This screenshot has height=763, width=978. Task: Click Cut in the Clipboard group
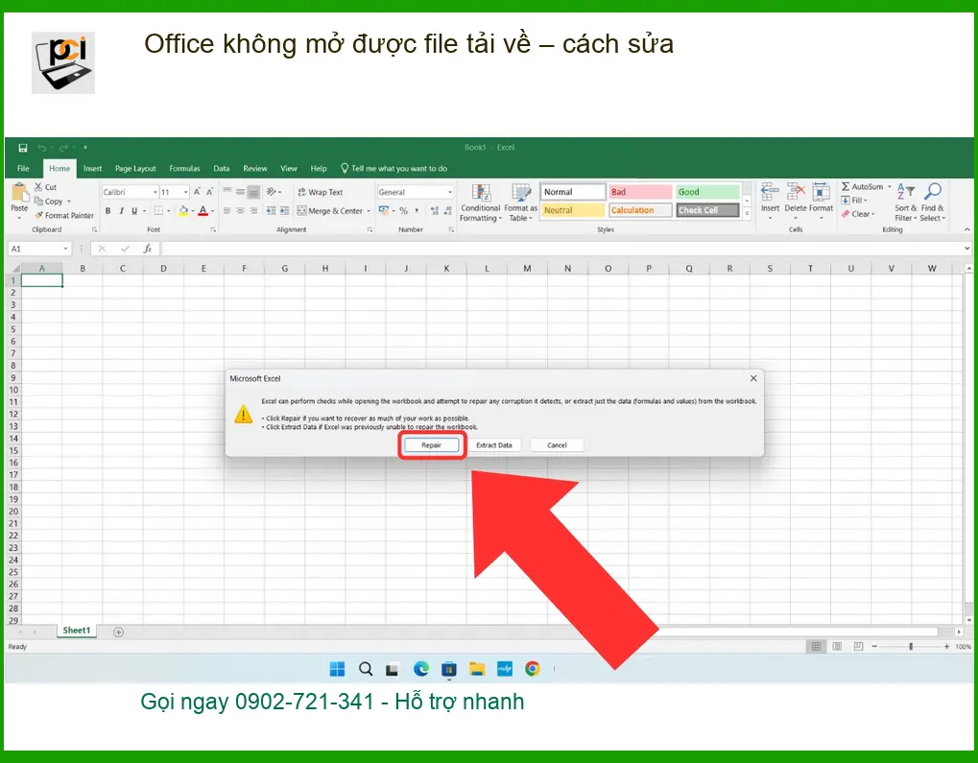point(45,186)
